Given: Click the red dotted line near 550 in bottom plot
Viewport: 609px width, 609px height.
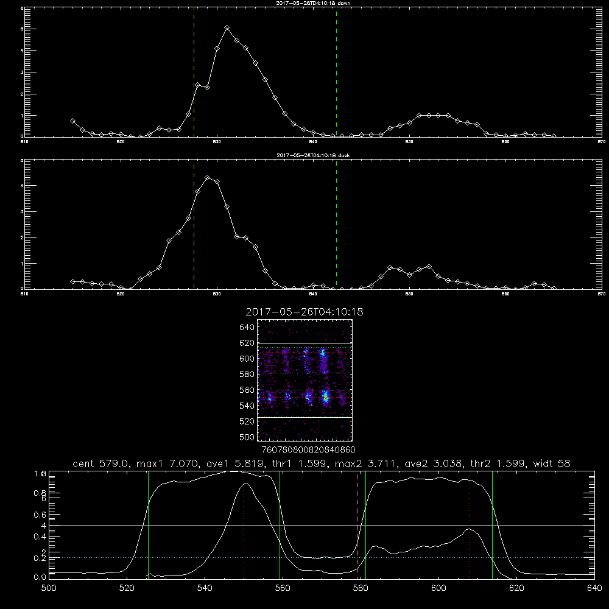Looking at the screenshot, I should [244, 525].
